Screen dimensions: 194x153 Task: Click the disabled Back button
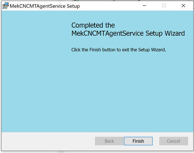[x=109, y=141]
